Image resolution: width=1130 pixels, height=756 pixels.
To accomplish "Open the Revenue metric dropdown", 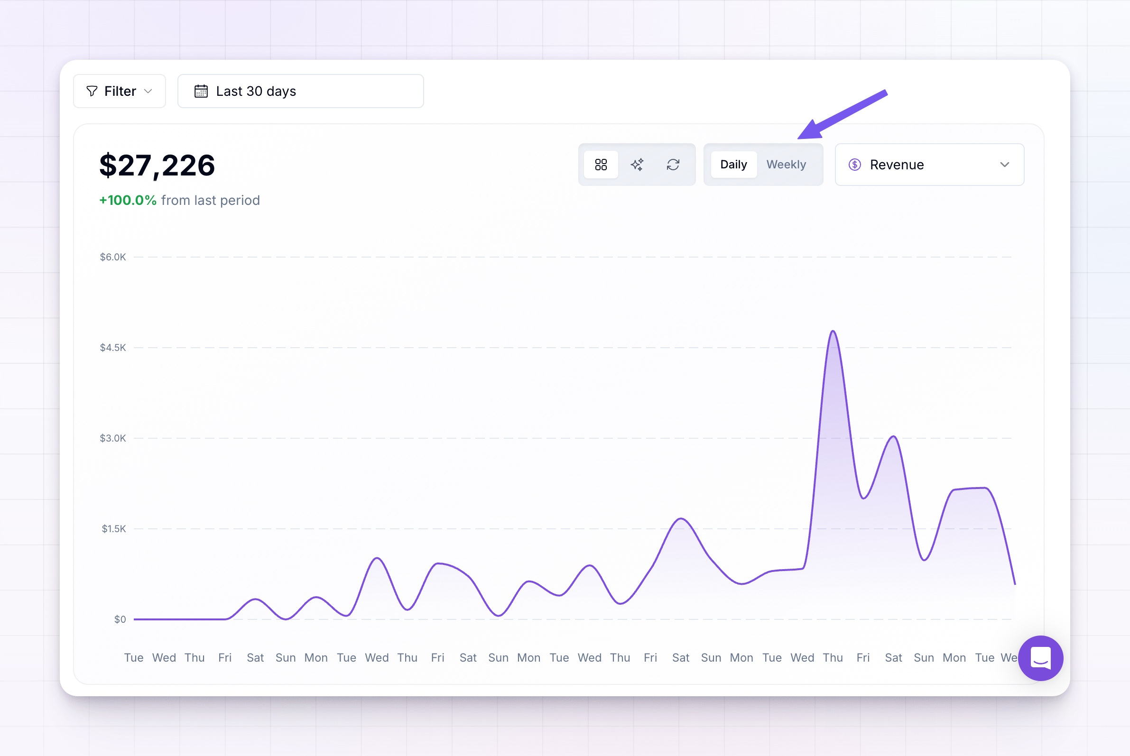I will point(929,165).
